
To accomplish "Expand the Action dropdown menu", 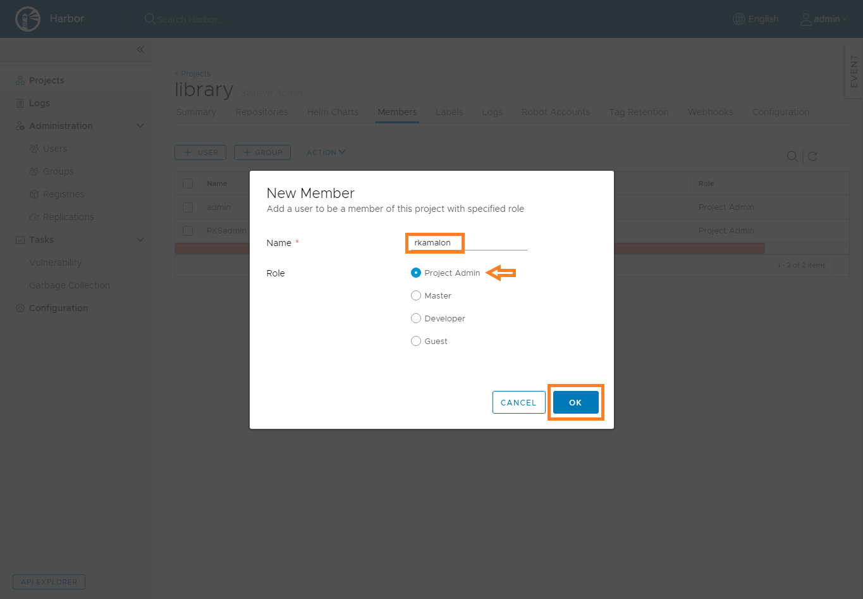I will tap(326, 152).
